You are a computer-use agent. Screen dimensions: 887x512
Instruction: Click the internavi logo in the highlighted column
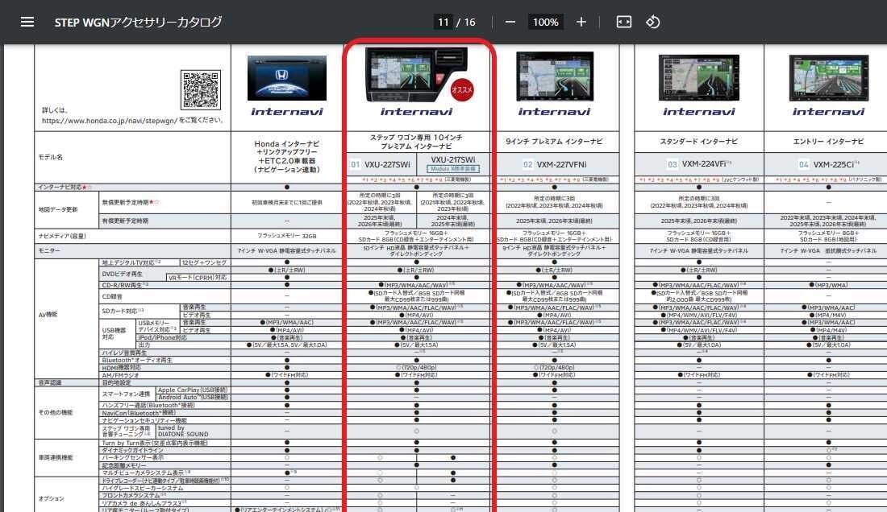[x=415, y=110]
